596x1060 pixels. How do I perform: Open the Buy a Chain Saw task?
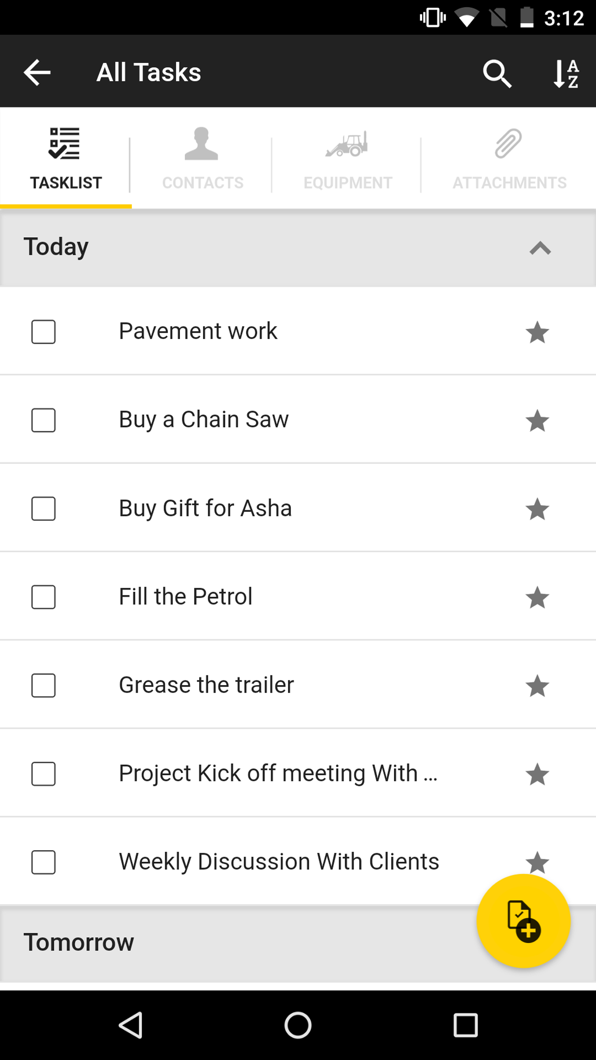[x=203, y=420]
